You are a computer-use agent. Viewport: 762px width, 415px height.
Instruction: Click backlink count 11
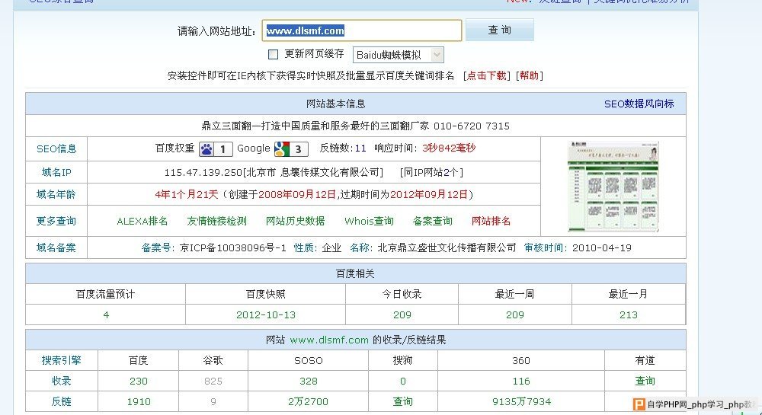[360, 148]
